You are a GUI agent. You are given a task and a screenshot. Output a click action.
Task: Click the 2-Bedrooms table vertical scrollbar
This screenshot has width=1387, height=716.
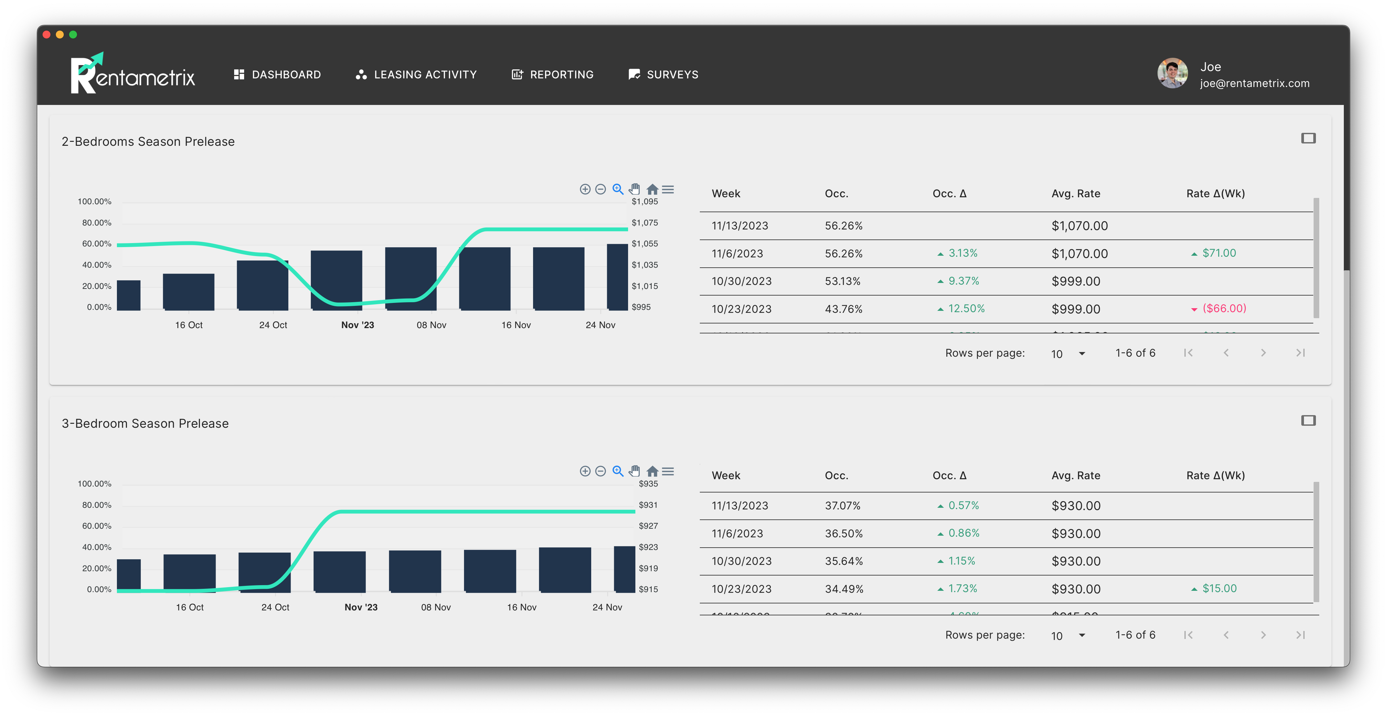(1316, 258)
